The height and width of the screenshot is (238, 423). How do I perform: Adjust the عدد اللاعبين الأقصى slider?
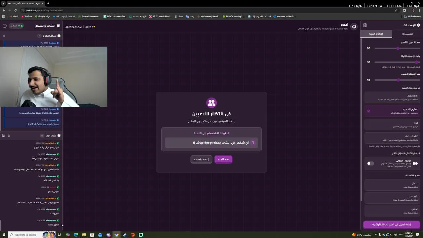click(398, 48)
